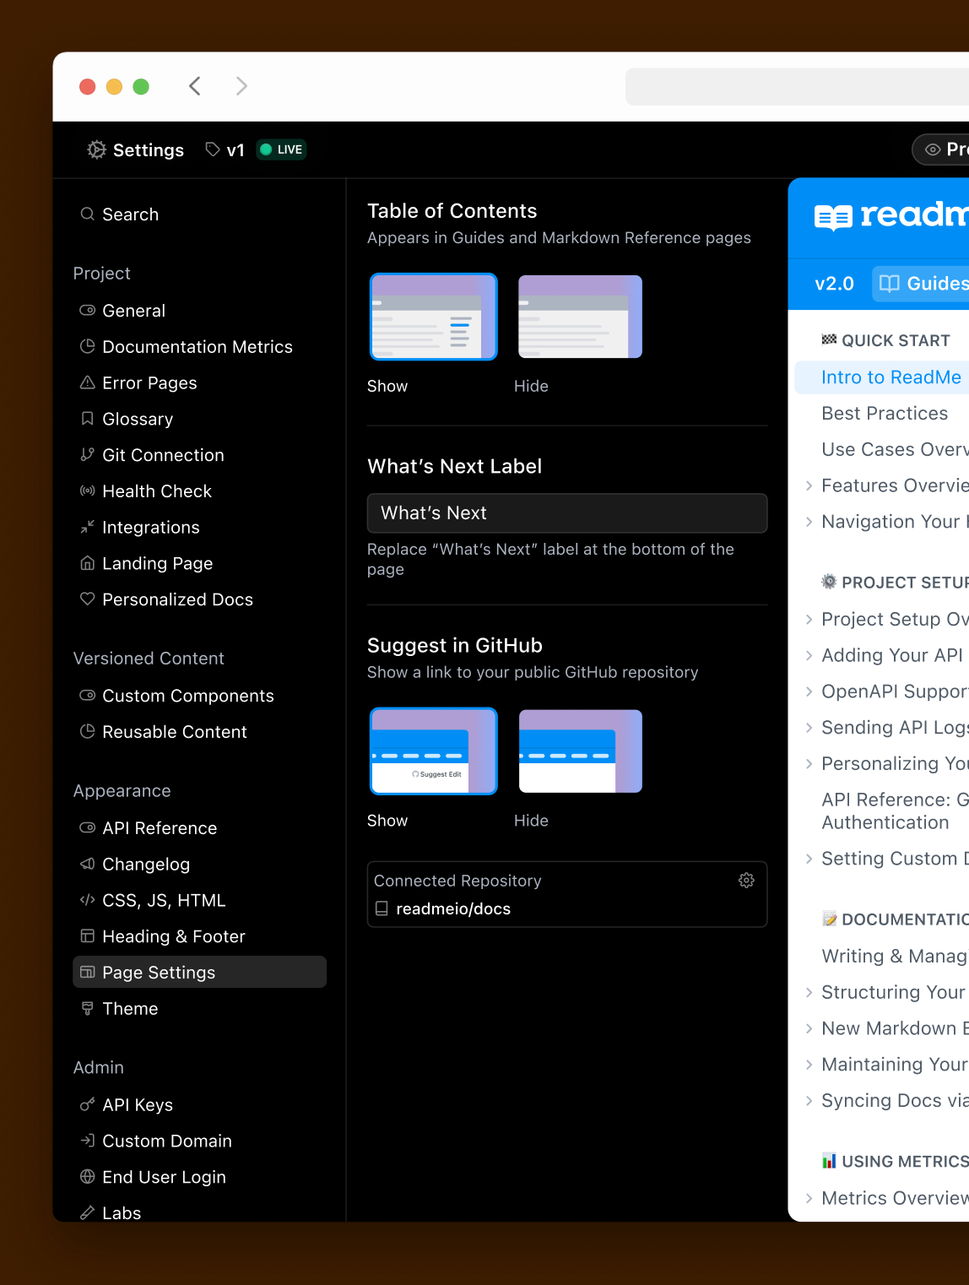Expand Sending API Logs chevron
This screenshot has width=969, height=1285.
(x=809, y=728)
